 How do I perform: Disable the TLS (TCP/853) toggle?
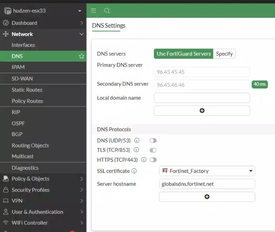pos(153,150)
